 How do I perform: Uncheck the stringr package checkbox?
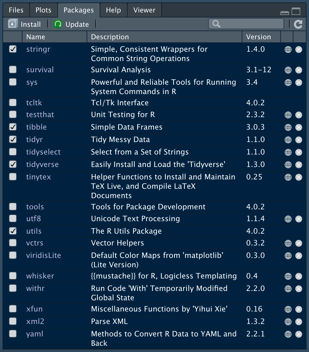[13, 49]
